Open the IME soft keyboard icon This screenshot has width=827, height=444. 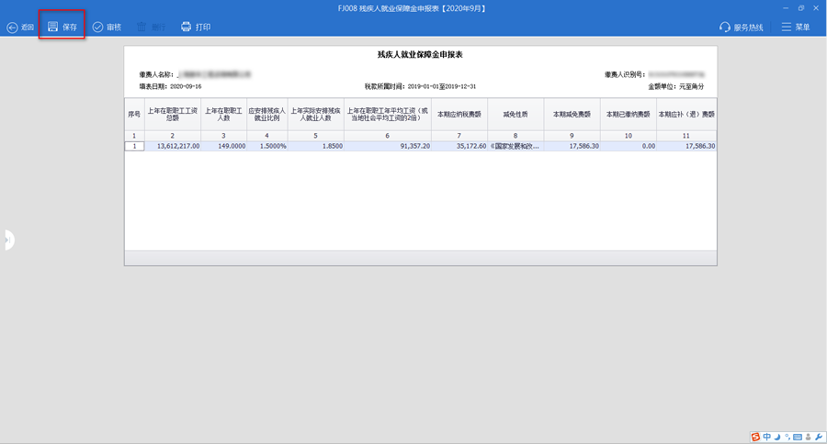(796, 437)
